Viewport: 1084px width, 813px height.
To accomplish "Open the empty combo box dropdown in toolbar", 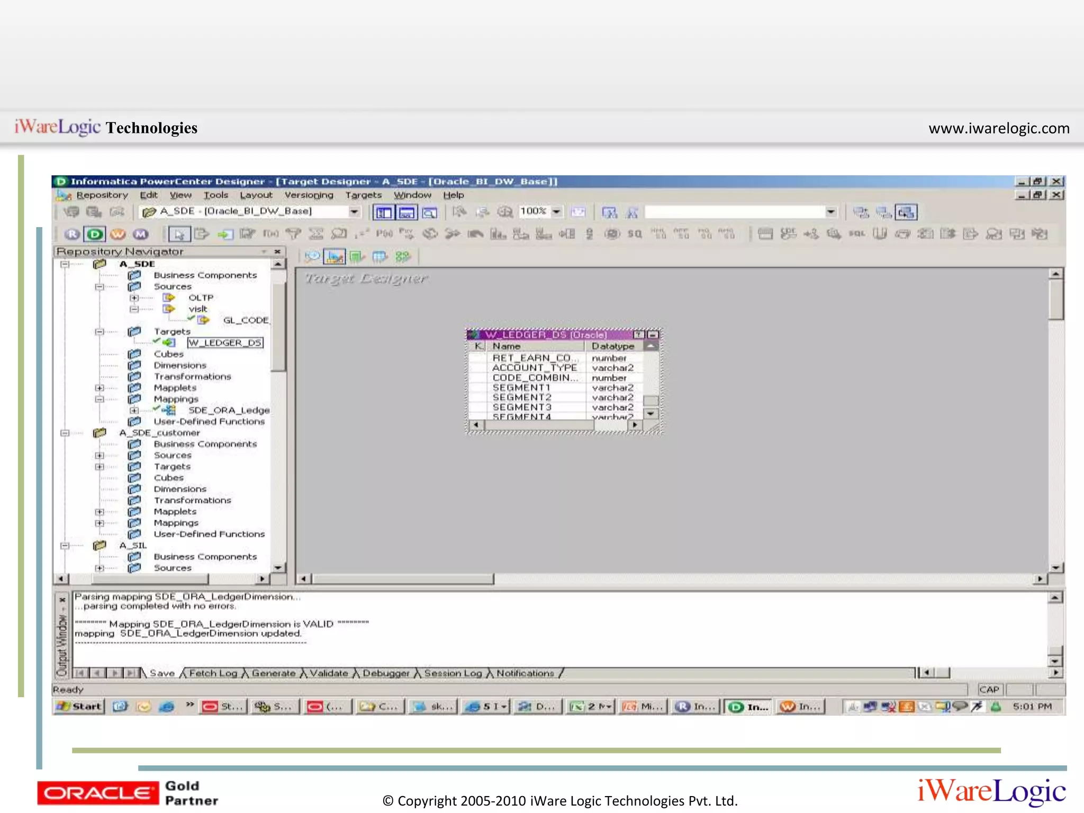I will click(x=830, y=212).
